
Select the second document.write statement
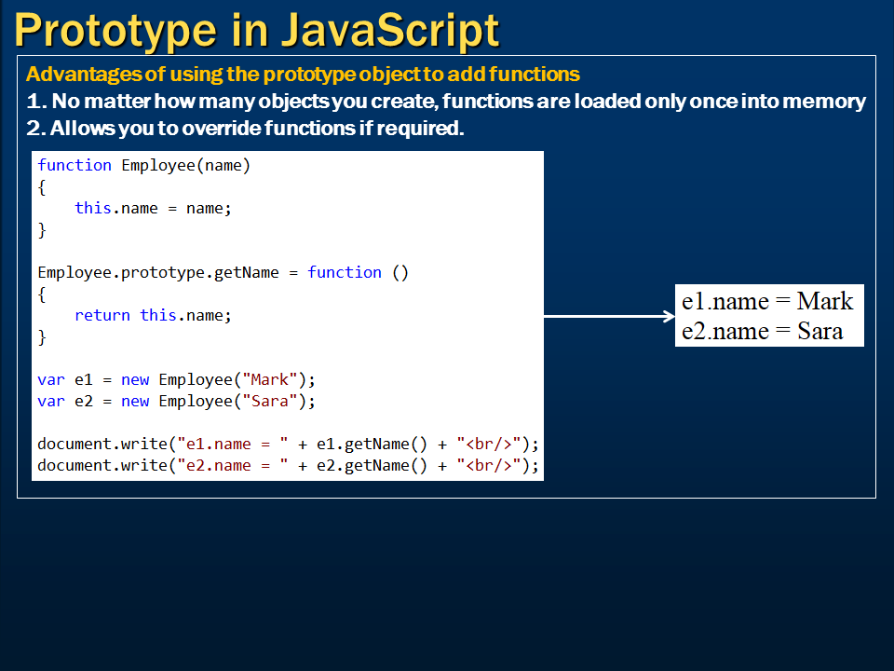pyautogui.click(x=287, y=465)
